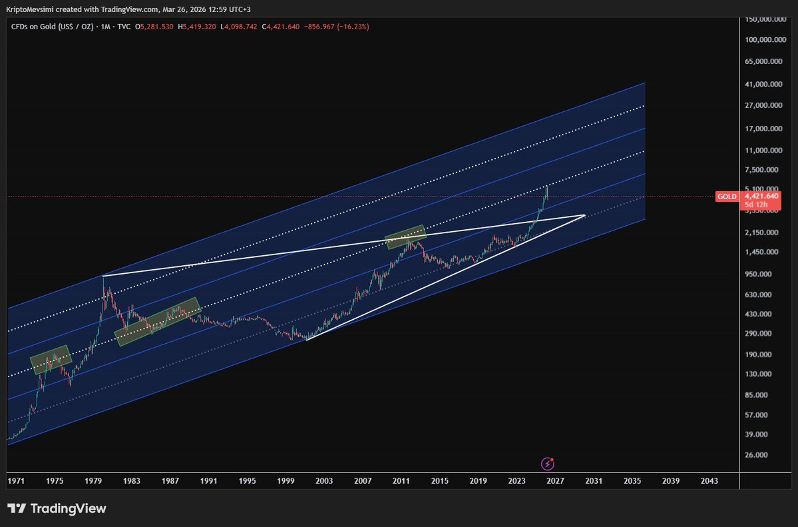Click the 130.000 price scale label
This screenshot has width=798, height=527.
(758, 374)
